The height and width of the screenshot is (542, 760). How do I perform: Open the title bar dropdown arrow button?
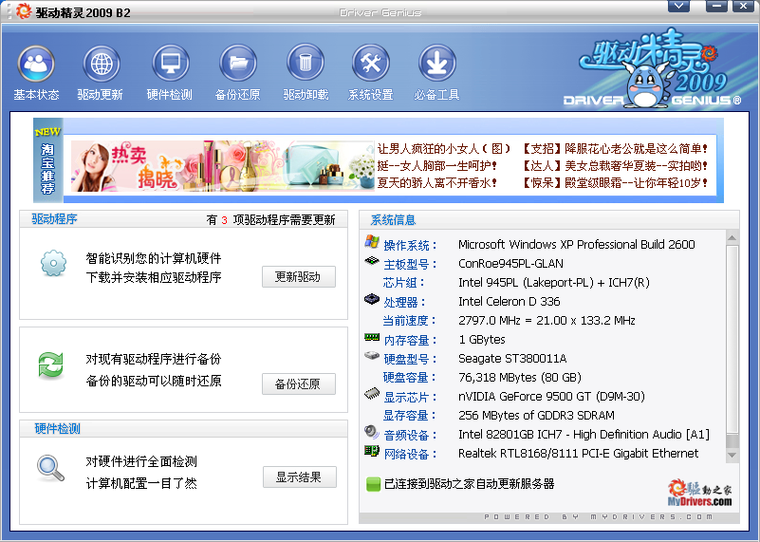coord(678,7)
